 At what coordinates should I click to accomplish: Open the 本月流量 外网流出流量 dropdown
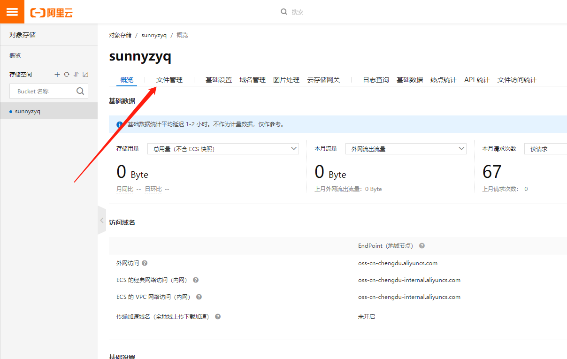click(406, 149)
